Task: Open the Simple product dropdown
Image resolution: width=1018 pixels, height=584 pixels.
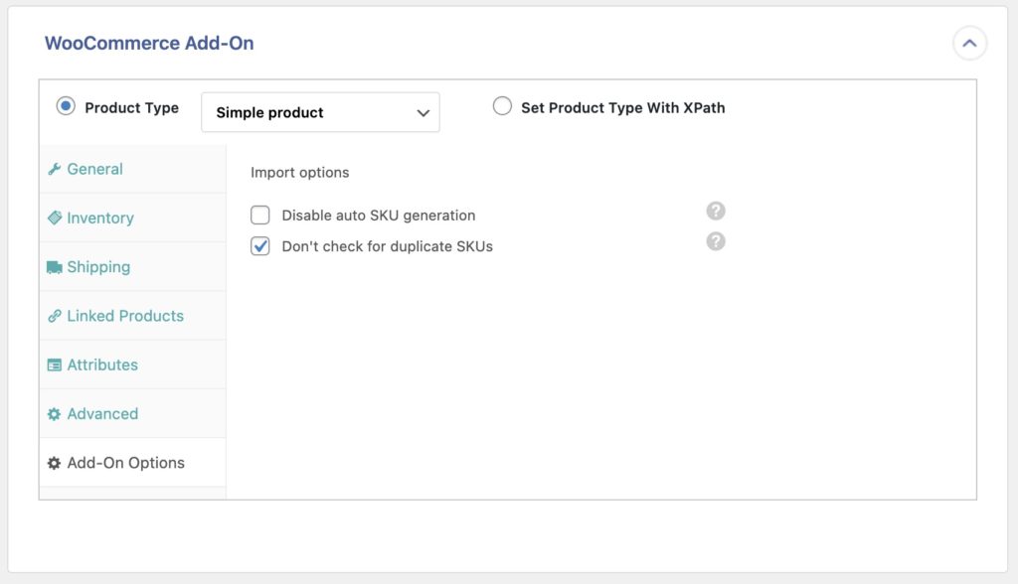Action: (x=320, y=112)
